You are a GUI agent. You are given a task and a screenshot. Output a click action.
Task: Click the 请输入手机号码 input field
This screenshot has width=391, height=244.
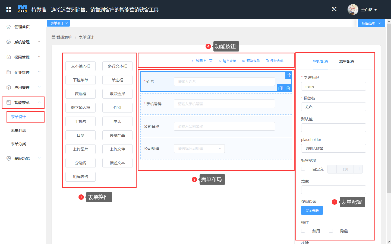(224, 104)
